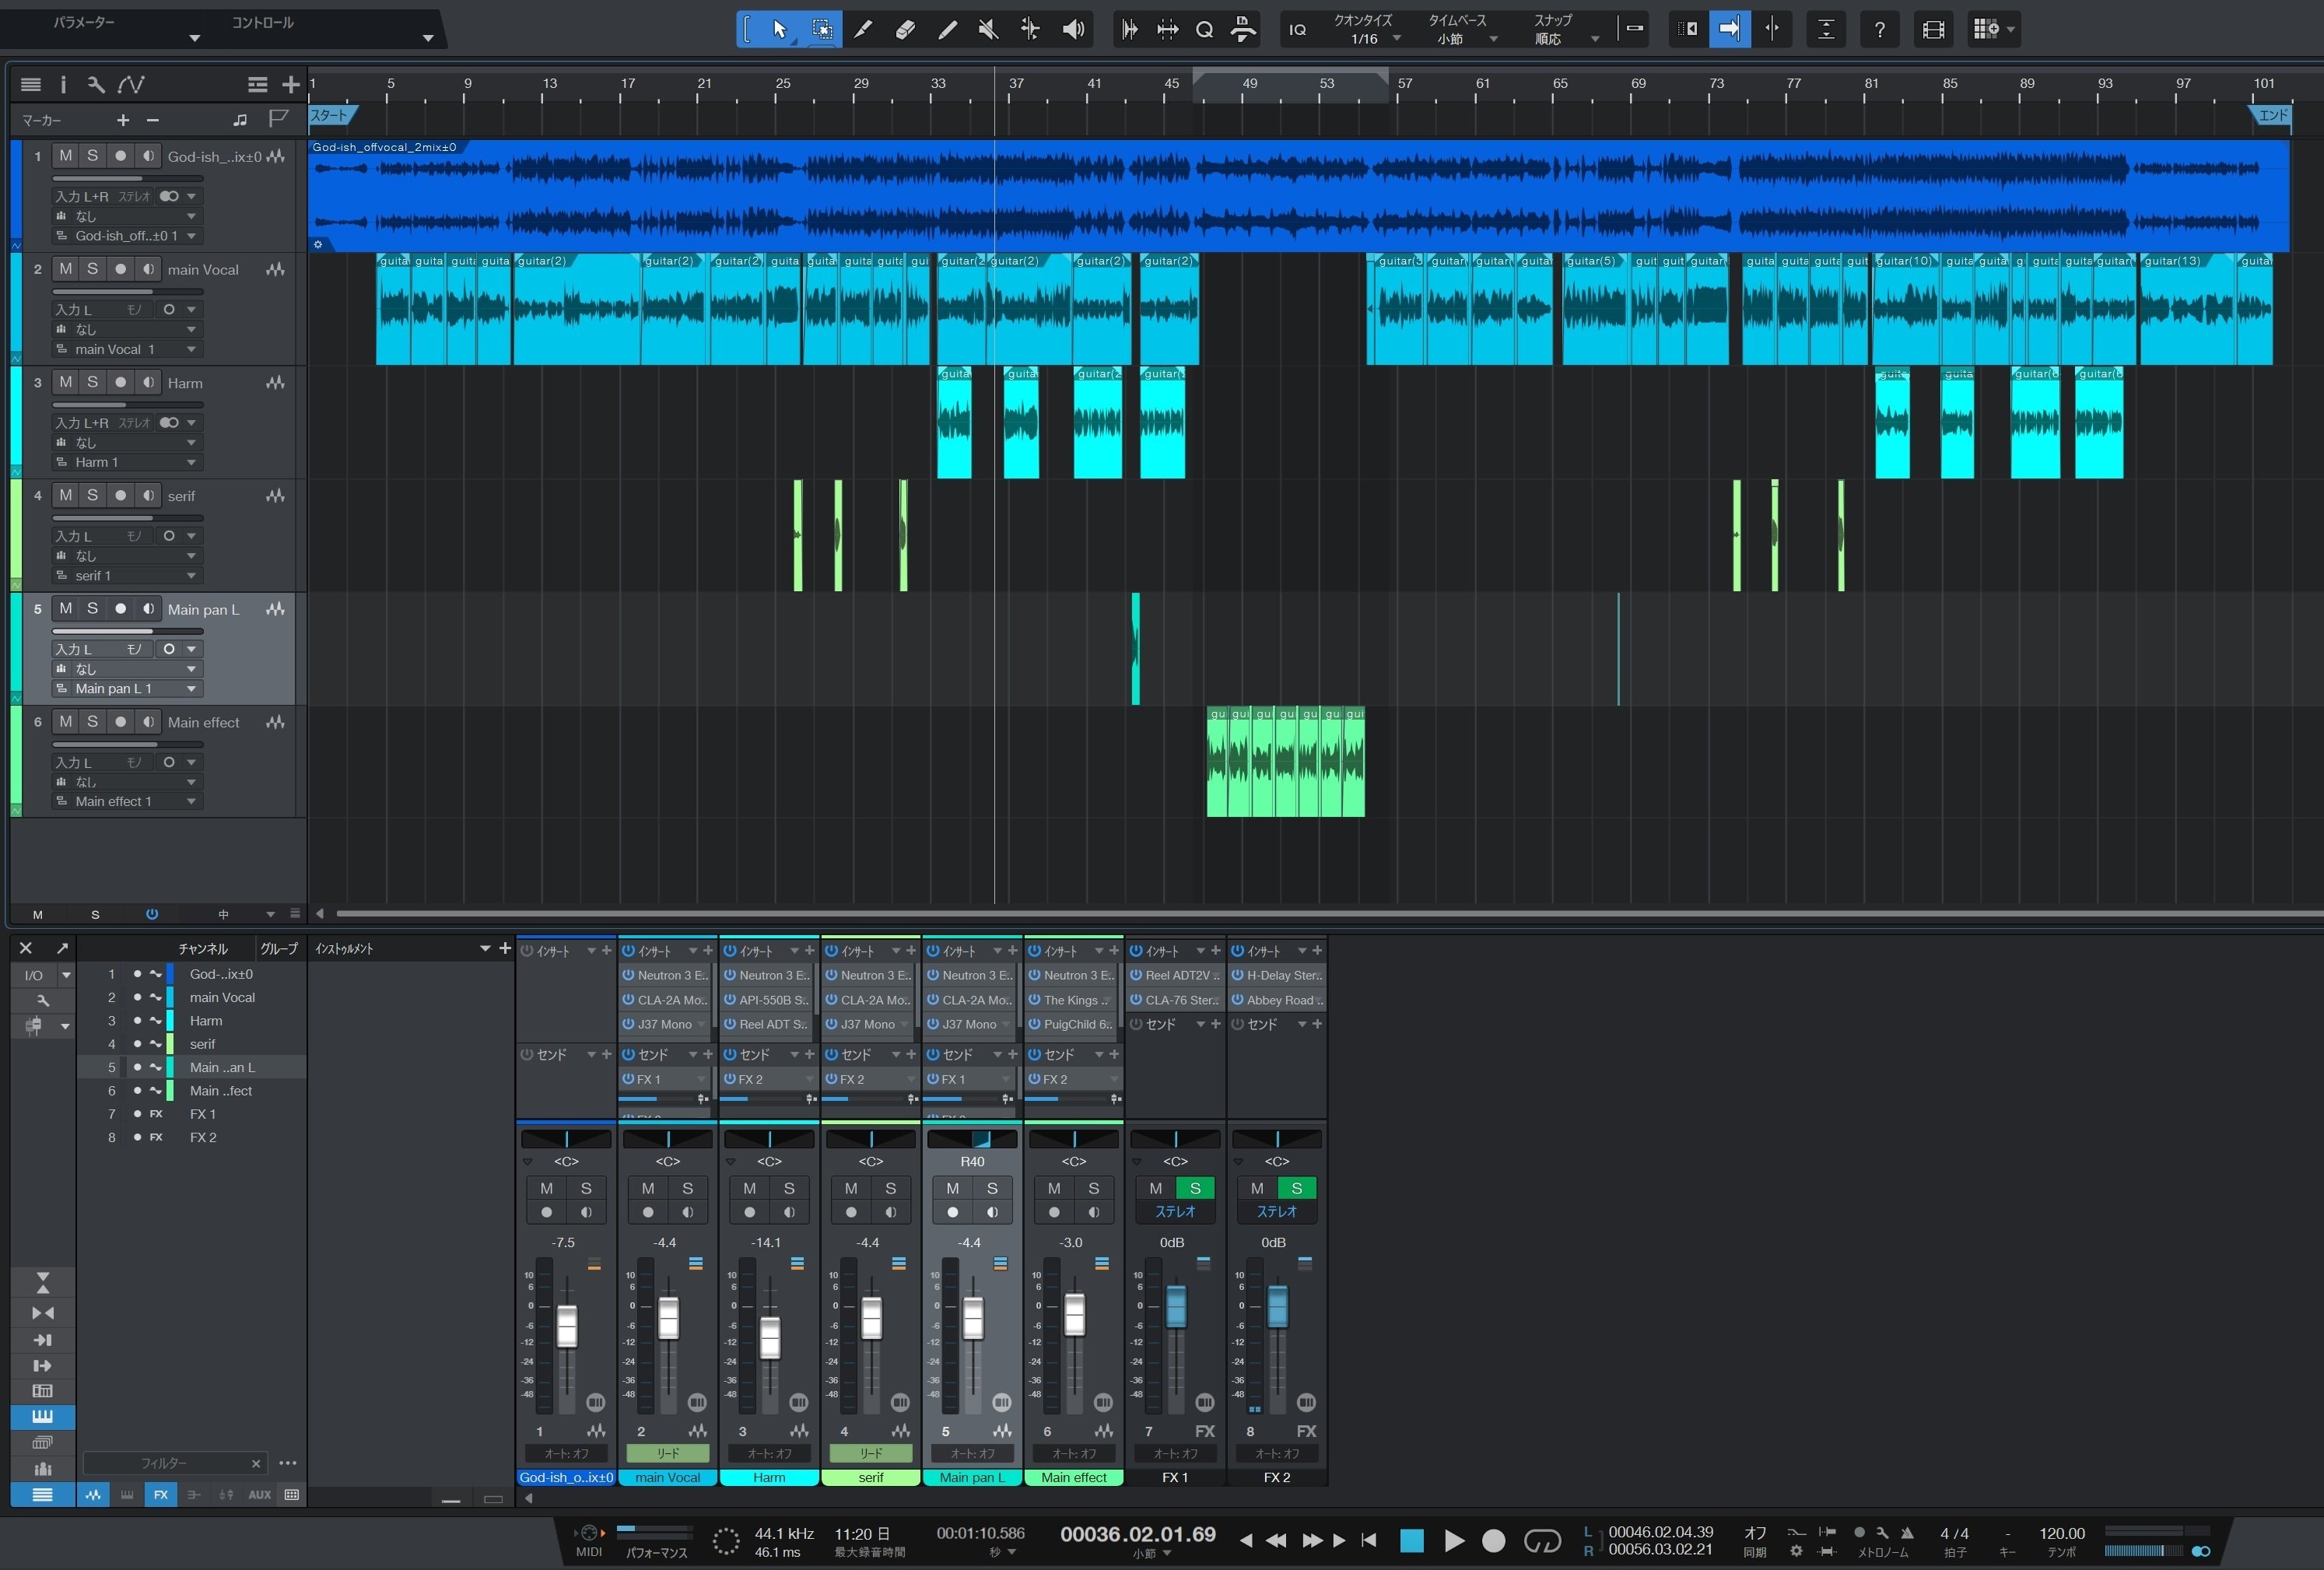The height and width of the screenshot is (1570, 2324).
Task: Mute the main Vocal track
Action: 65,269
